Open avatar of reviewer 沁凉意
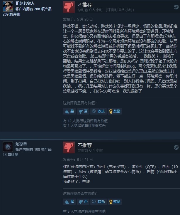The width and height of the screenshot is (180, 215). tap(8, 147)
